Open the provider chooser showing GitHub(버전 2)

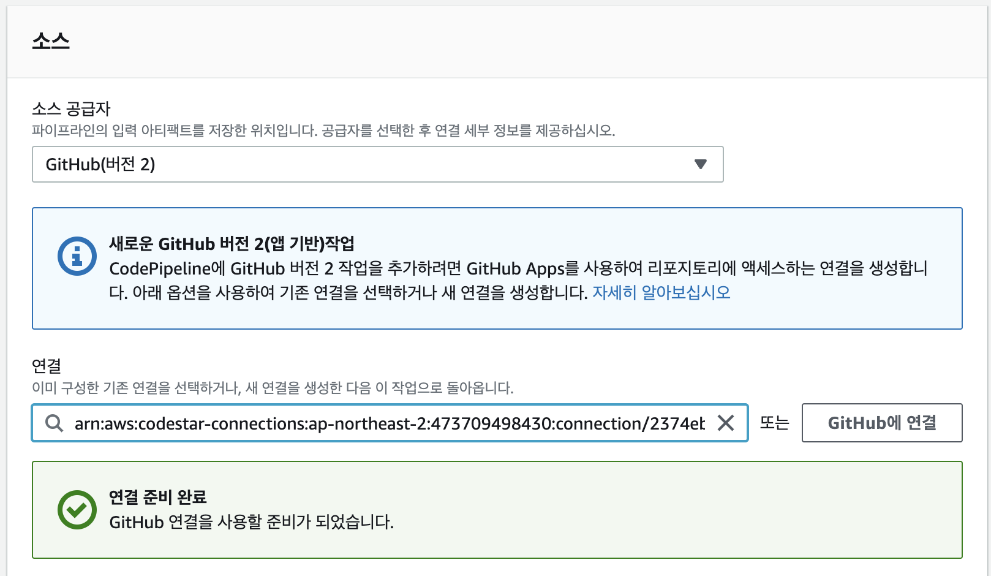(377, 164)
